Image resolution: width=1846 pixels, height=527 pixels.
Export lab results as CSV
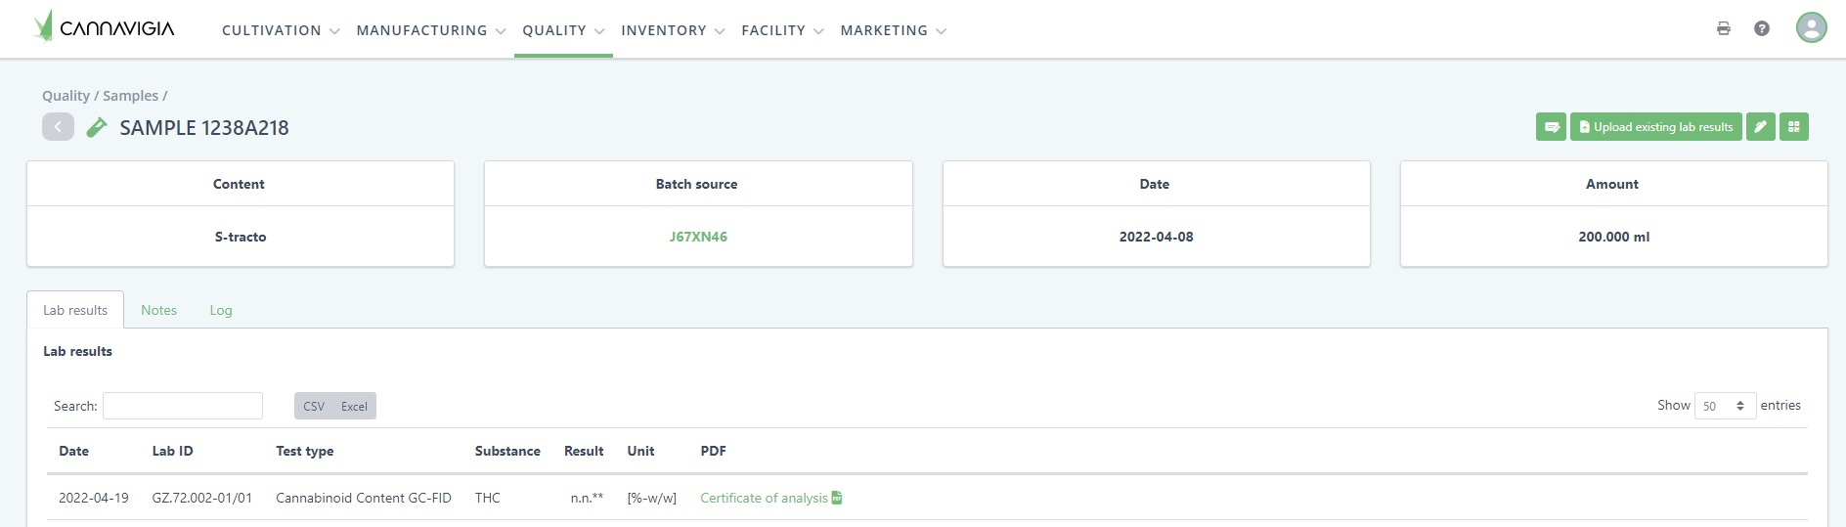(x=314, y=406)
